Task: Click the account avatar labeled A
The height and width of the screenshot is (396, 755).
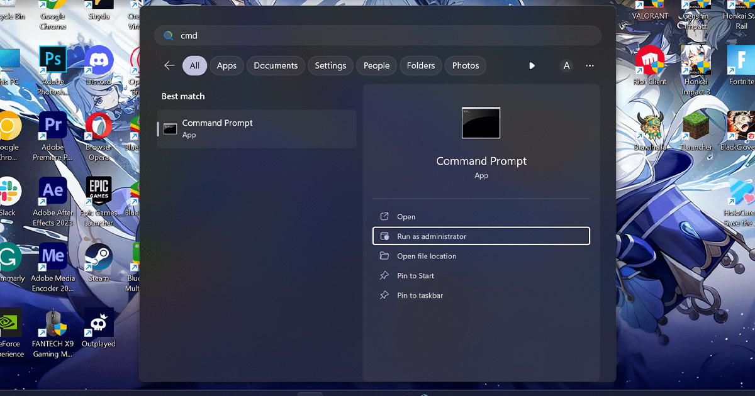Action: point(566,65)
